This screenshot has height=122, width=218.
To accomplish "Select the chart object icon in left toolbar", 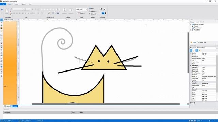I will (1, 56).
